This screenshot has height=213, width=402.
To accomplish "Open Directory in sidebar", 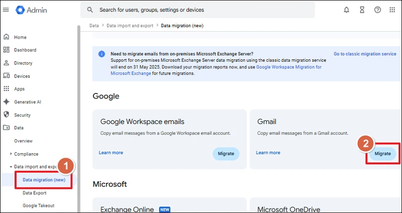I will (x=23, y=63).
